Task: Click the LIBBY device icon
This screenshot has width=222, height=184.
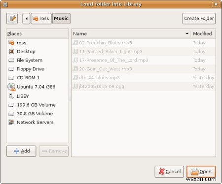Action: (11, 96)
